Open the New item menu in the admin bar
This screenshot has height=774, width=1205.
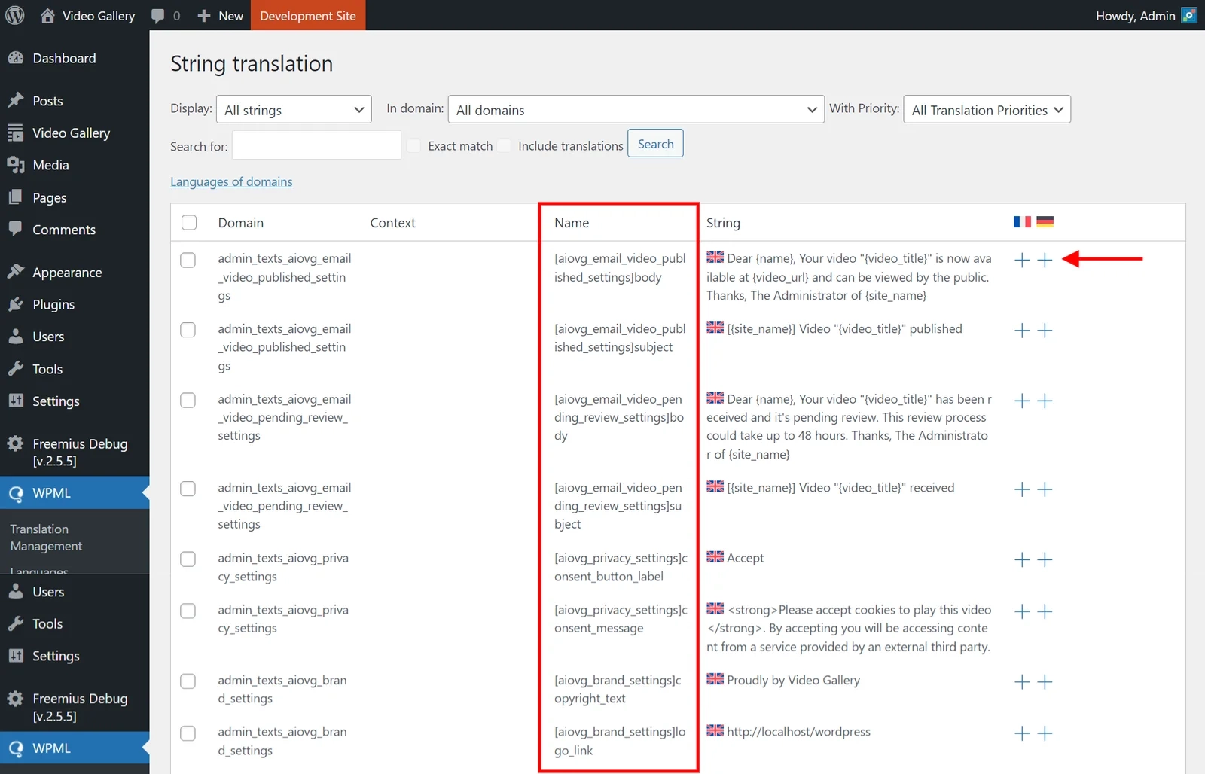pos(219,15)
